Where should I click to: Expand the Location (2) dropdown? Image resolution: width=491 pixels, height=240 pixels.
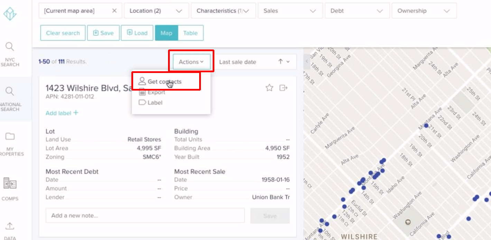click(156, 11)
